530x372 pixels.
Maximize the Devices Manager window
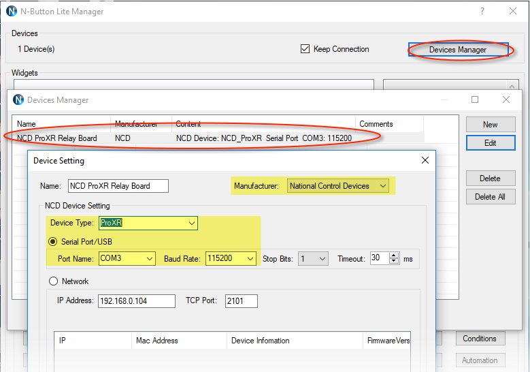[475, 99]
